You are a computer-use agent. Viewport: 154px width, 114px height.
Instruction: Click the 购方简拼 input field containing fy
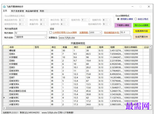[31, 33]
